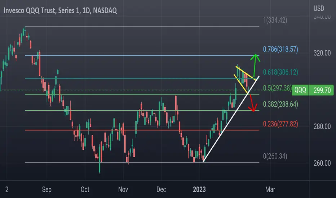Click the QQQ symbol price tag
The height and width of the screenshot is (198, 336).
tap(300, 90)
